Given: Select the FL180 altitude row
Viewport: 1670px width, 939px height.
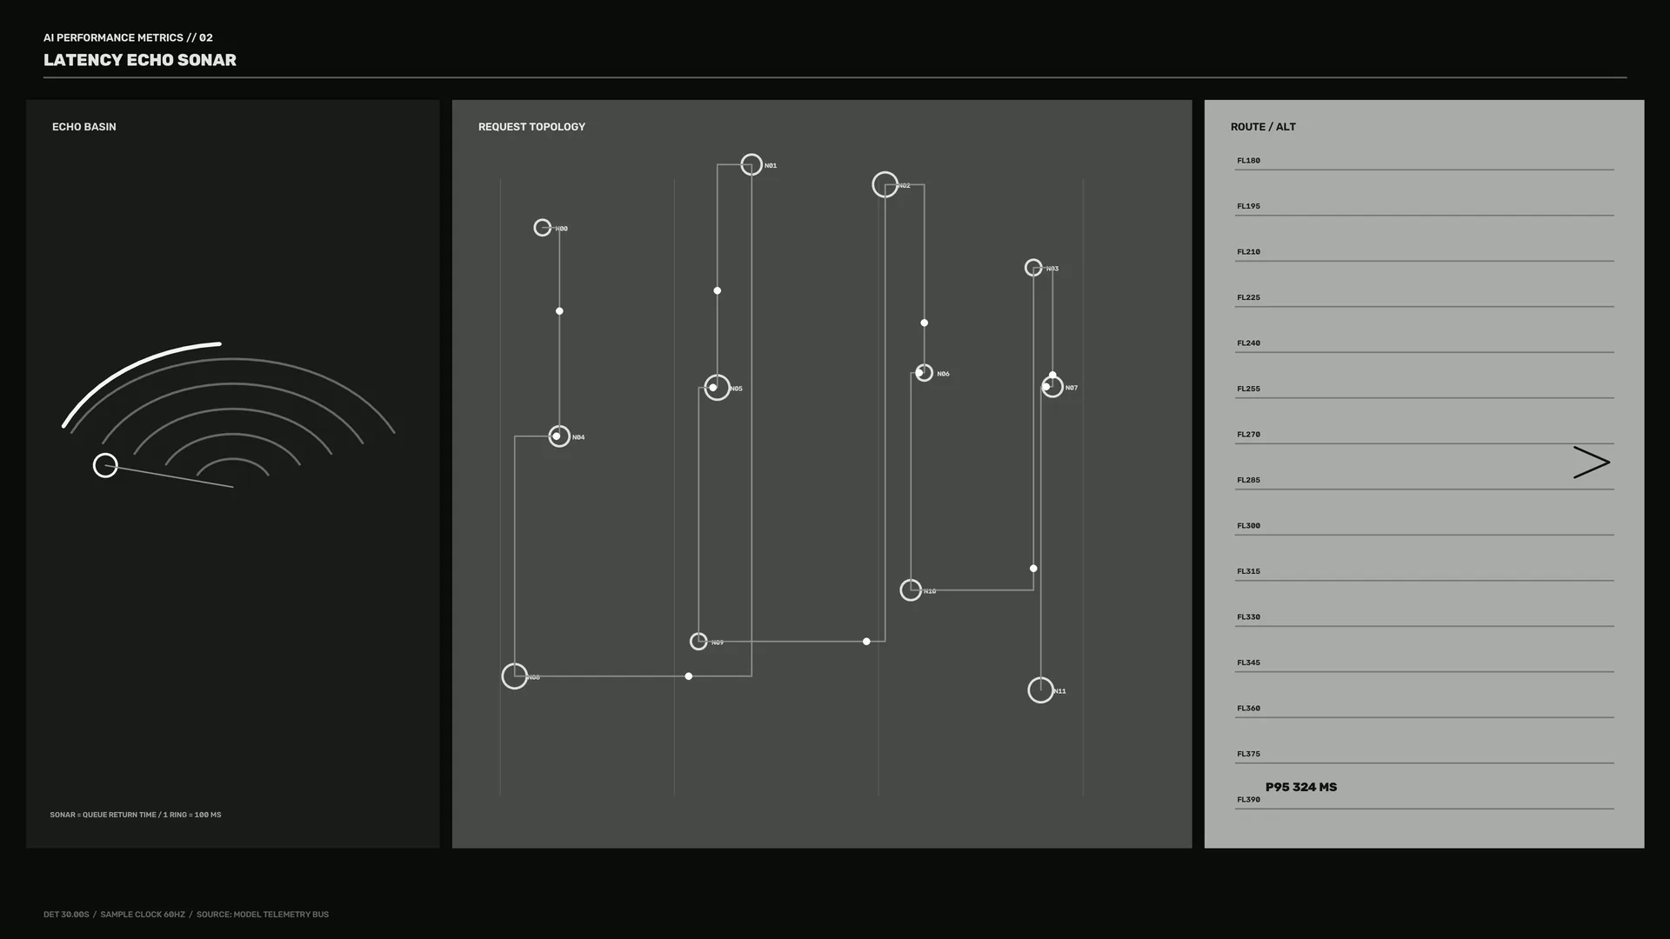Looking at the screenshot, I should pos(1424,163).
